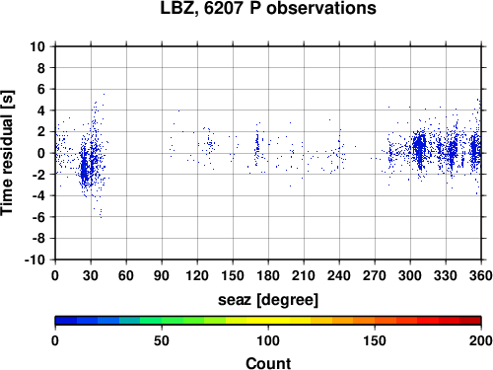Pick the orange segment near colorbar 150
This screenshot has height=370, width=493.
click(x=375, y=321)
